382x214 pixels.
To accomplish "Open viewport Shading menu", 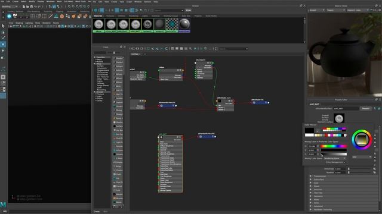I will [x=19, y=23].
